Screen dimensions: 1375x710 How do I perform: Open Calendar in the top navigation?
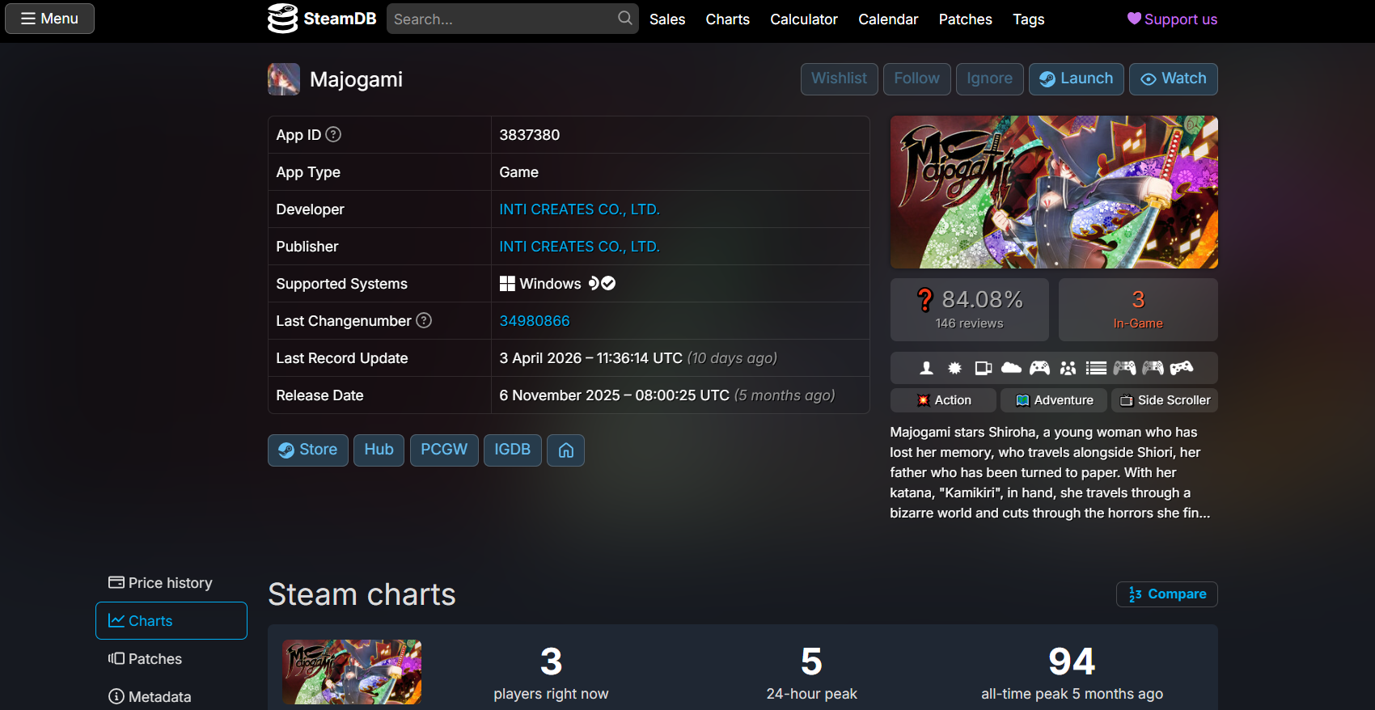pos(888,19)
